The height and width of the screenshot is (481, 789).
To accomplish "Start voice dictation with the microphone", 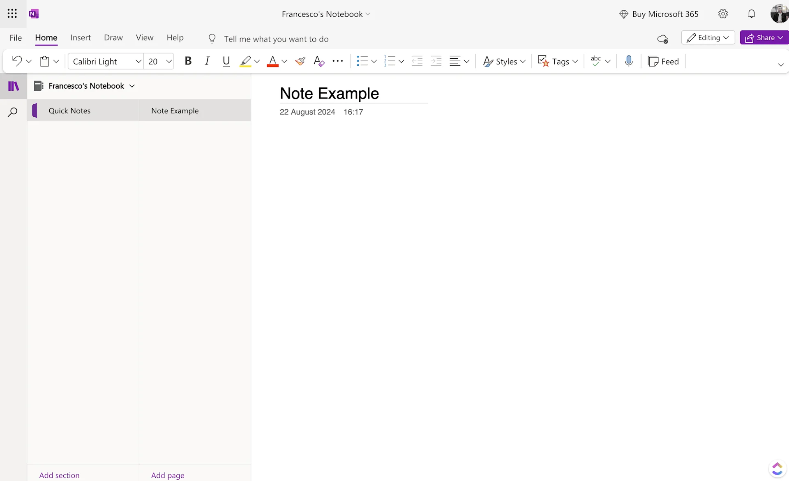I will [x=629, y=61].
